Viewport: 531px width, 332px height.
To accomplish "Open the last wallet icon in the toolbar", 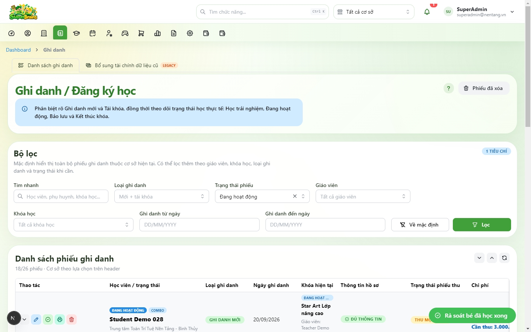I will [222, 33].
